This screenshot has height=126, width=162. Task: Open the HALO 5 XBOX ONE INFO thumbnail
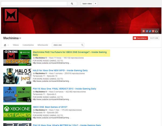[x=17, y=76]
